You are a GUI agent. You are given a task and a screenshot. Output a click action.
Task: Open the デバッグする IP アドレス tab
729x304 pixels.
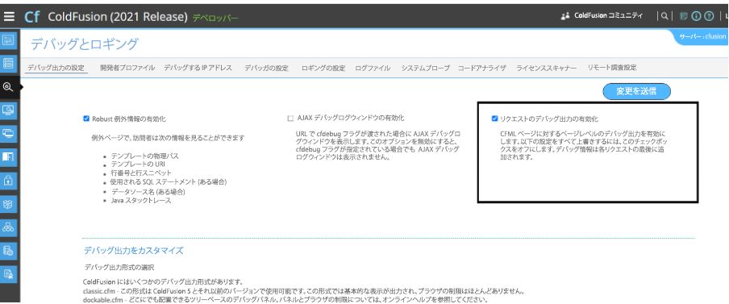pos(198,68)
